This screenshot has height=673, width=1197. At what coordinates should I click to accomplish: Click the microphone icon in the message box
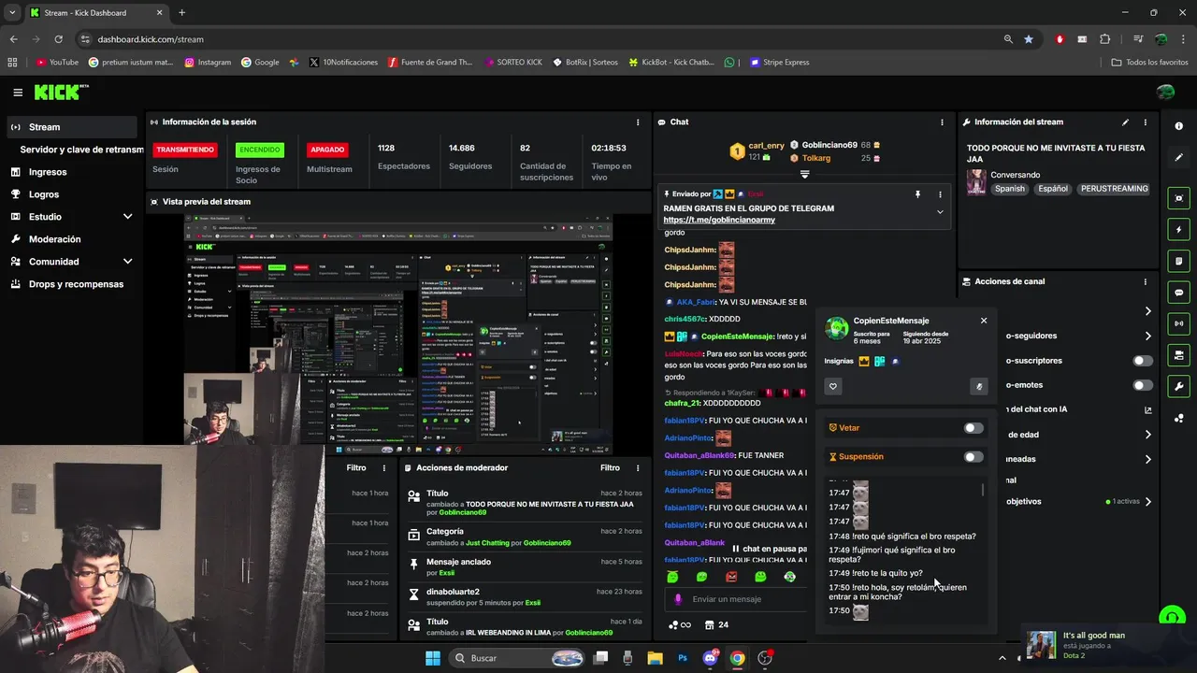[x=678, y=599]
